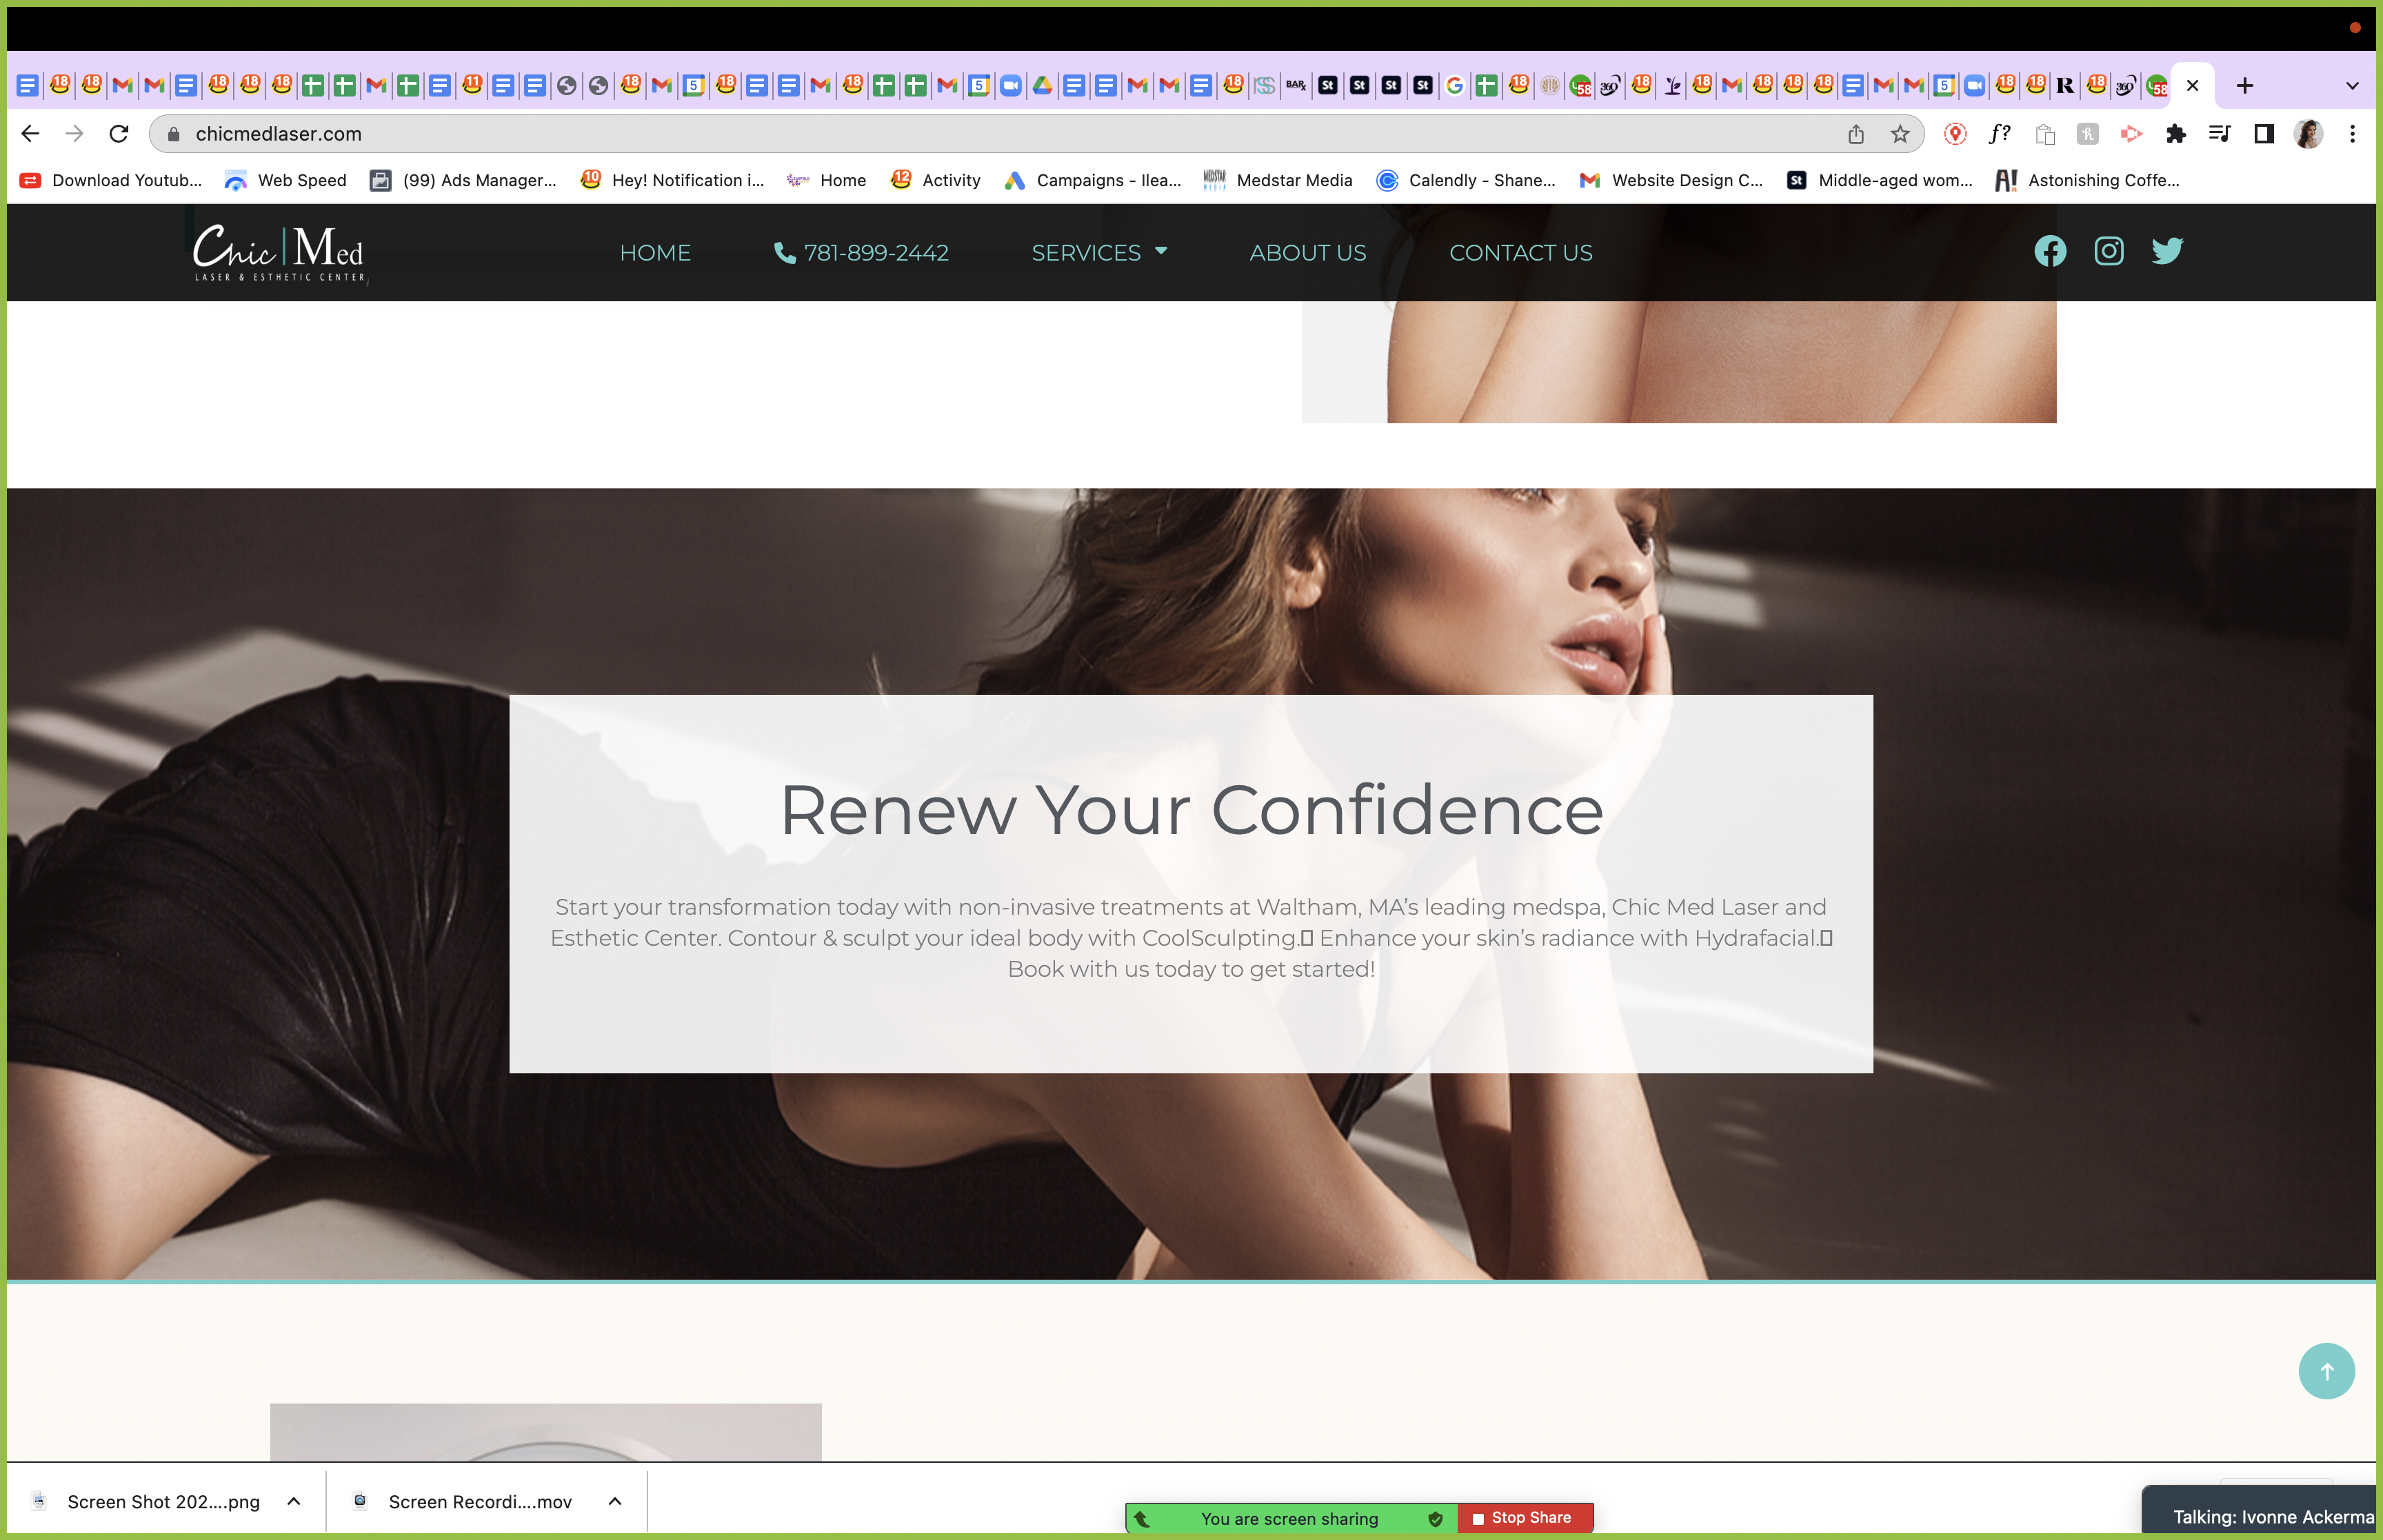Open Medstar Media bookmark
2383x1540 pixels.
click(x=1278, y=180)
